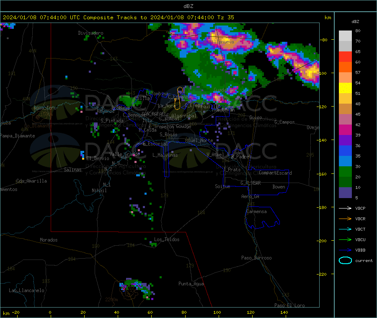The image size is (377, 318).
Task: Click the G_ALVEAR place label
Action: point(250,183)
